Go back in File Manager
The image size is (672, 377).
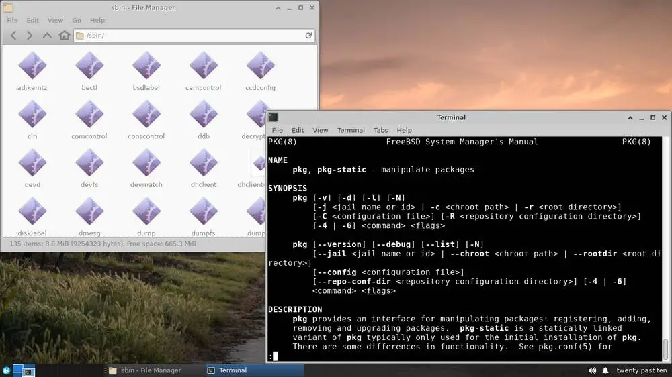tap(13, 35)
